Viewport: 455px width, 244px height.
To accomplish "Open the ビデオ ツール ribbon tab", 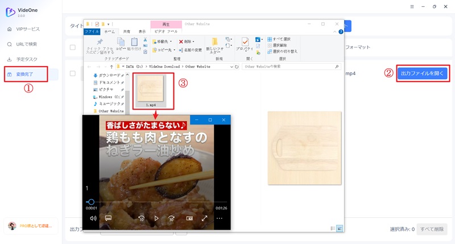I will [x=166, y=31].
